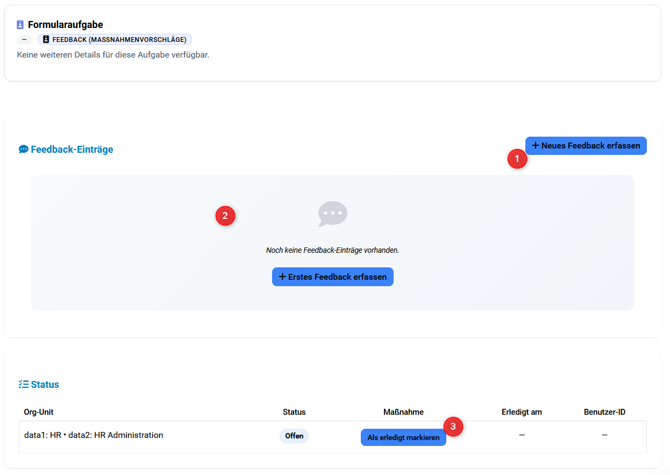Select the FEEDBACK (MASSNAHMENVORSCHLÄGE) badge label
The width and height of the screenshot is (670, 475).
pos(119,39)
